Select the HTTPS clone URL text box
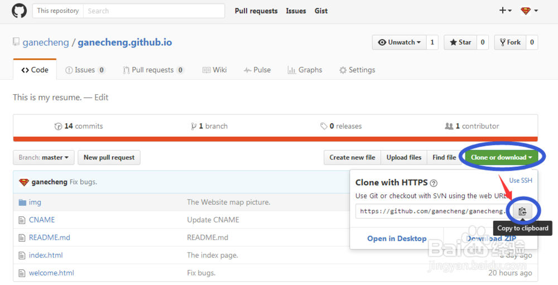The height and width of the screenshot is (285, 558). pos(431,211)
